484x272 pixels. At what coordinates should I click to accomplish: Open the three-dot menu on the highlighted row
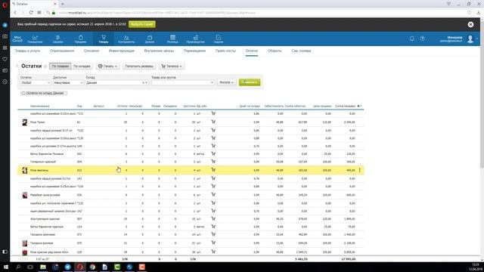tap(360, 170)
